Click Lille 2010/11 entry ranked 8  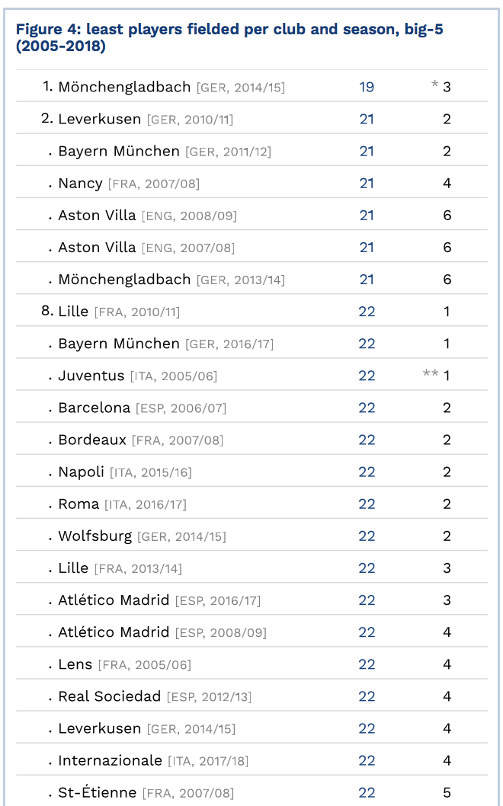pos(251,311)
